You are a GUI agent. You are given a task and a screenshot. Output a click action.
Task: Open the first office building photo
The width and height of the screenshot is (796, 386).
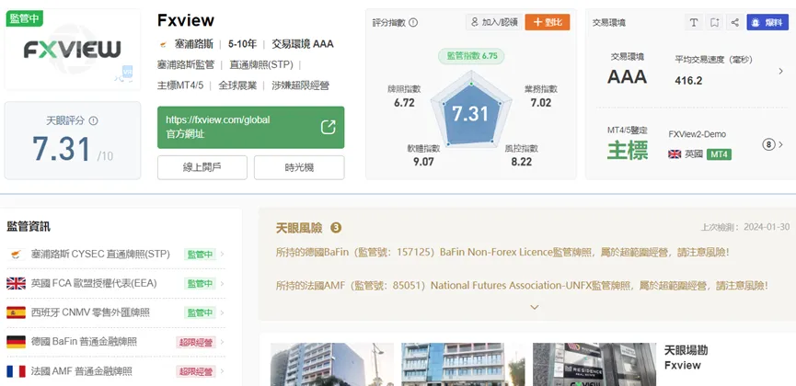pyautogui.click(x=332, y=364)
